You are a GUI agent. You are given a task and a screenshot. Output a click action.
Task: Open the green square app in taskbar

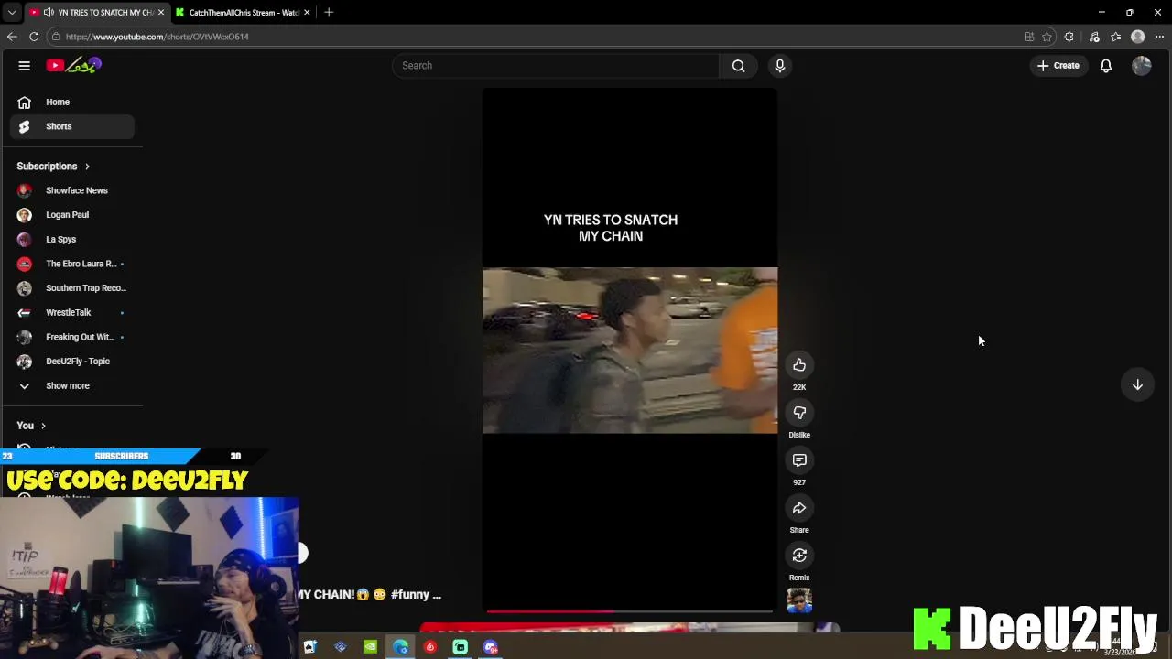(461, 647)
